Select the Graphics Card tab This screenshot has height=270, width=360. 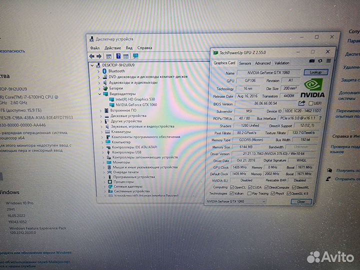click(x=224, y=63)
